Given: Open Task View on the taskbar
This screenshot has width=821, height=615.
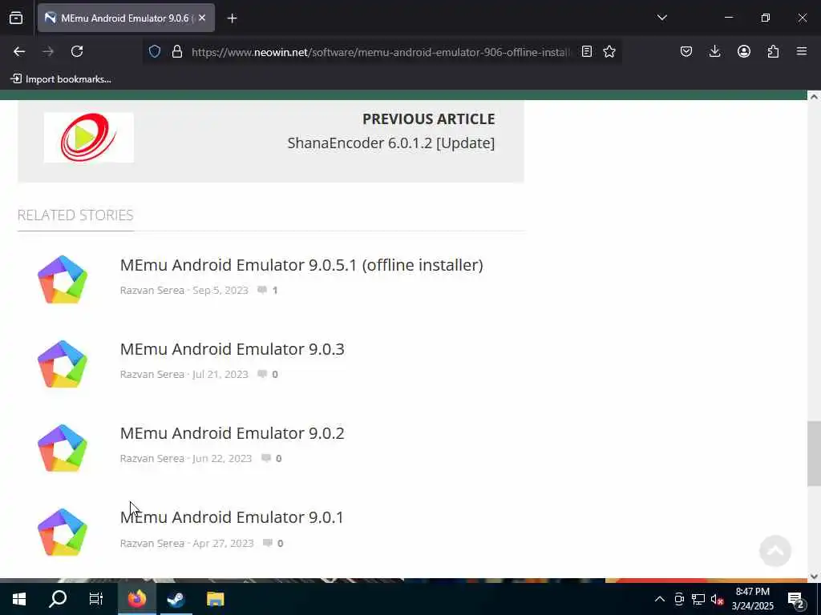Looking at the screenshot, I should click(96, 599).
